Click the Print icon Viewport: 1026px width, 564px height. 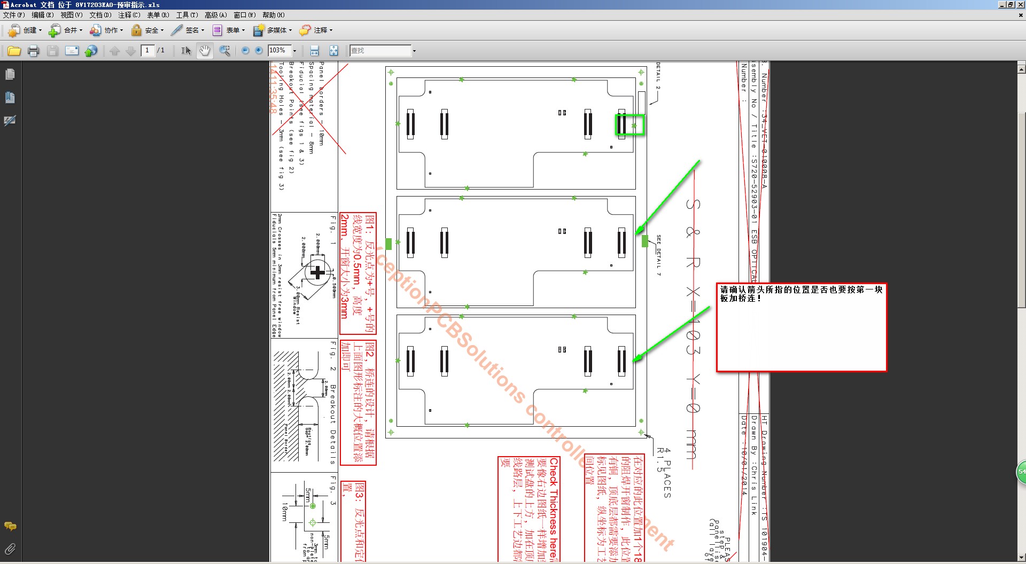(x=33, y=51)
